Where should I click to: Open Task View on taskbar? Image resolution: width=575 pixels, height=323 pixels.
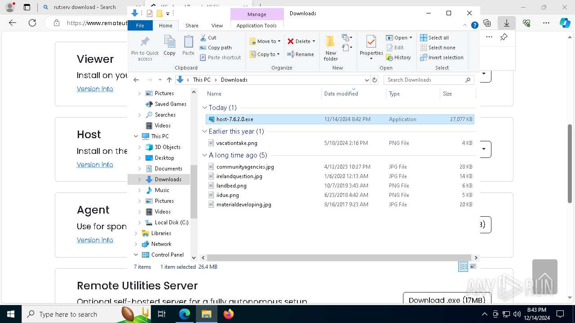click(x=162, y=314)
